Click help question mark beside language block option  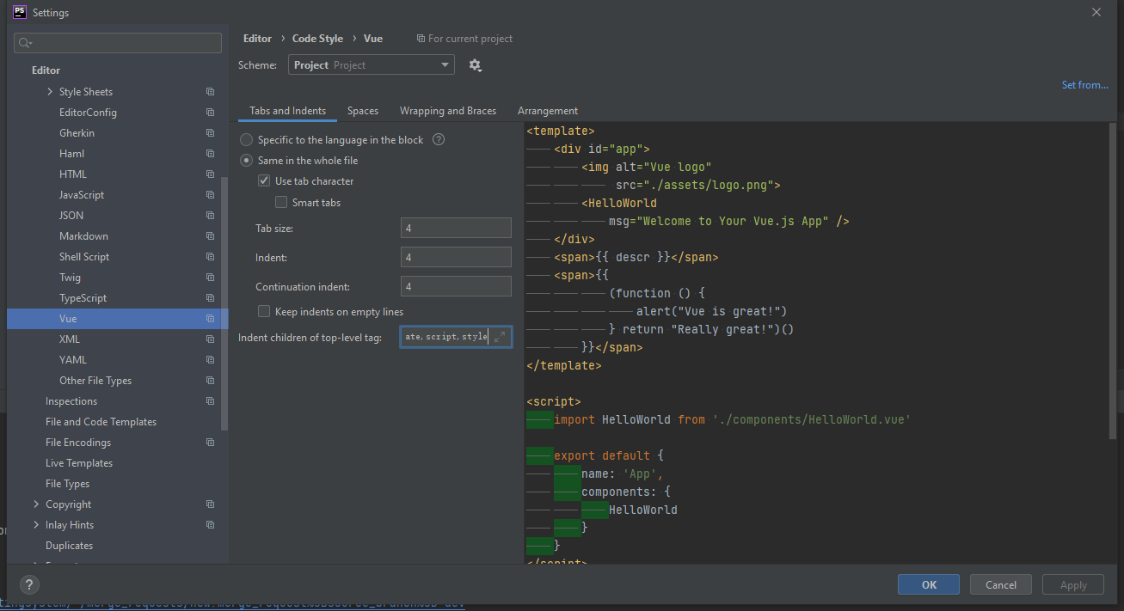click(x=439, y=139)
